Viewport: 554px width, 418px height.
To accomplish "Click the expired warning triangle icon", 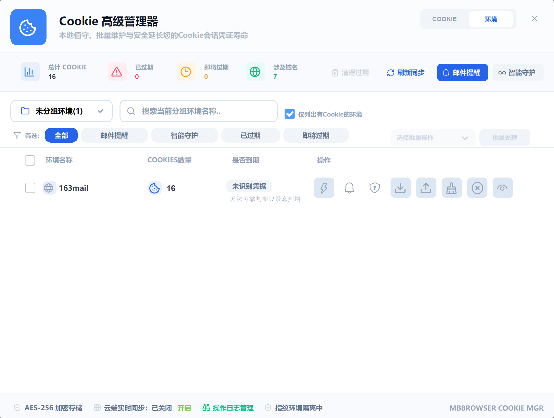I will click(117, 71).
